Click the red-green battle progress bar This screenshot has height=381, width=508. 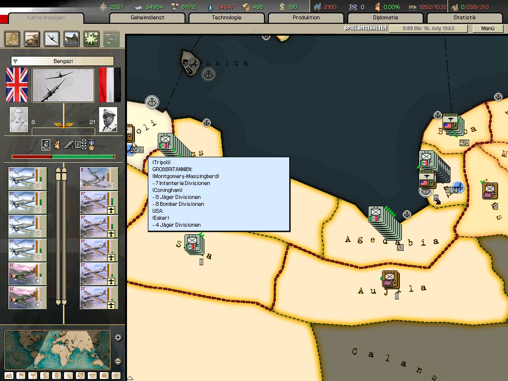[63, 157]
